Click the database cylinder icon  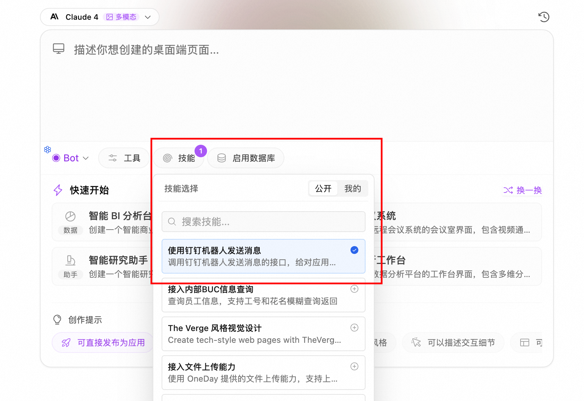(222, 158)
